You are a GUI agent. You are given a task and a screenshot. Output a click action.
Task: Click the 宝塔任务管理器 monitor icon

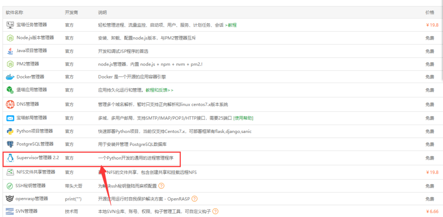click(x=10, y=25)
